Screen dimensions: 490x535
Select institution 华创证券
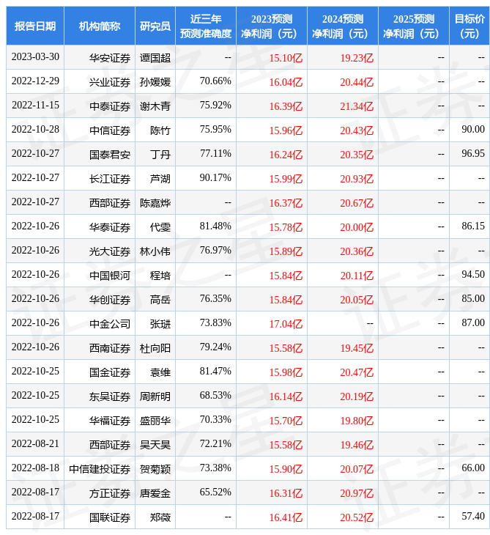(110, 300)
